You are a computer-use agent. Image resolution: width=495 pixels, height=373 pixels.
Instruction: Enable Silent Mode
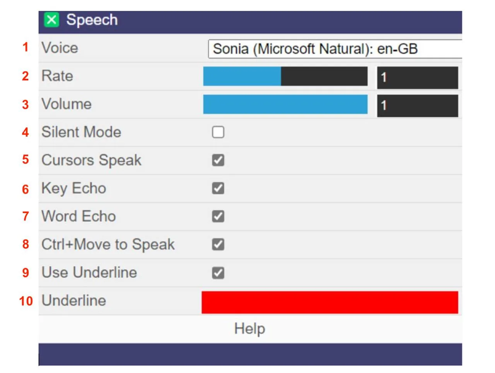218,132
